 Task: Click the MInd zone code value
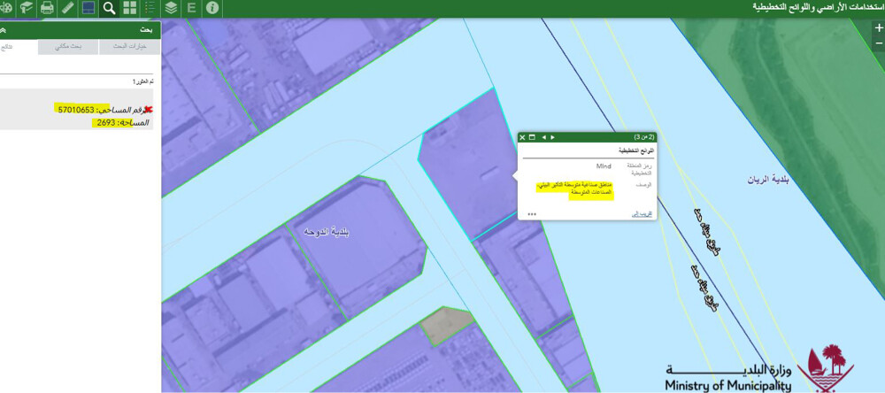(x=604, y=166)
